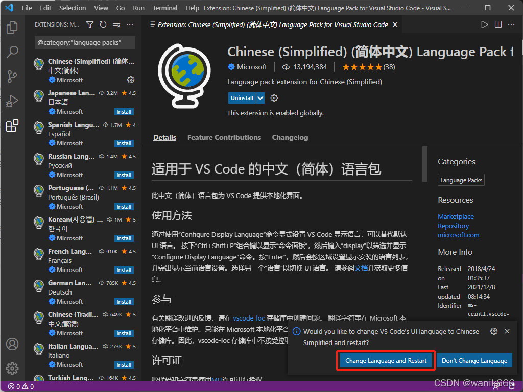The height and width of the screenshot is (392, 523).
Task: Switch to the Details tab
Action: tap(165, 137)
